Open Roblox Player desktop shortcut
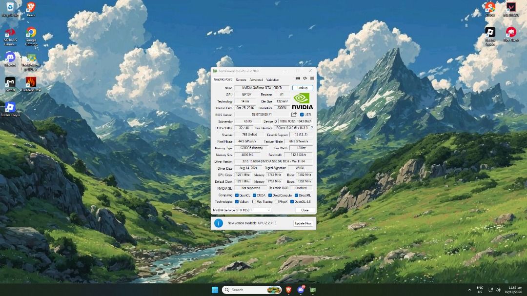 (10, 109)
